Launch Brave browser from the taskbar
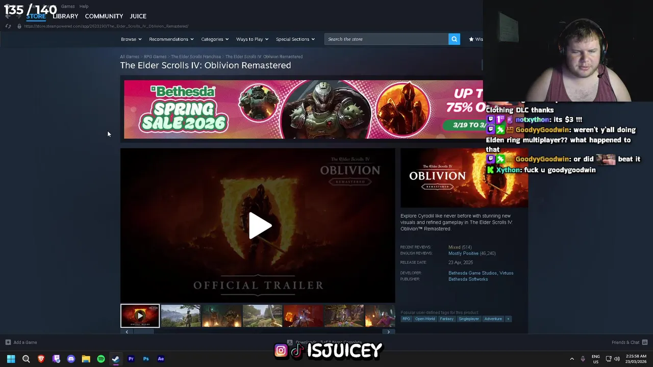 pos(41,359)
